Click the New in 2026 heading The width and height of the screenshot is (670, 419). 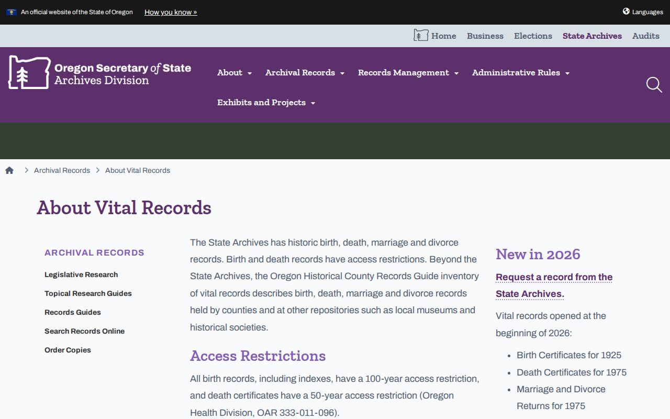pos(538,254)
